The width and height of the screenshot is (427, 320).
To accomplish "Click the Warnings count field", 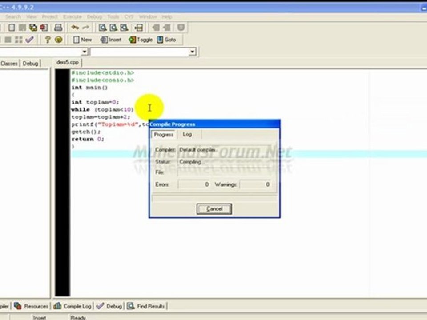I will click(x=256, y=184).
